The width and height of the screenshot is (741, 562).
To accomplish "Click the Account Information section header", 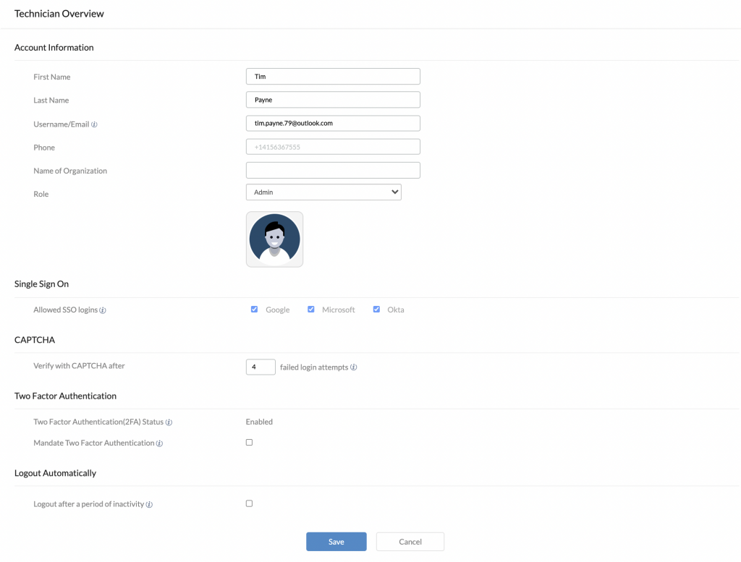I will coord(54,47).
